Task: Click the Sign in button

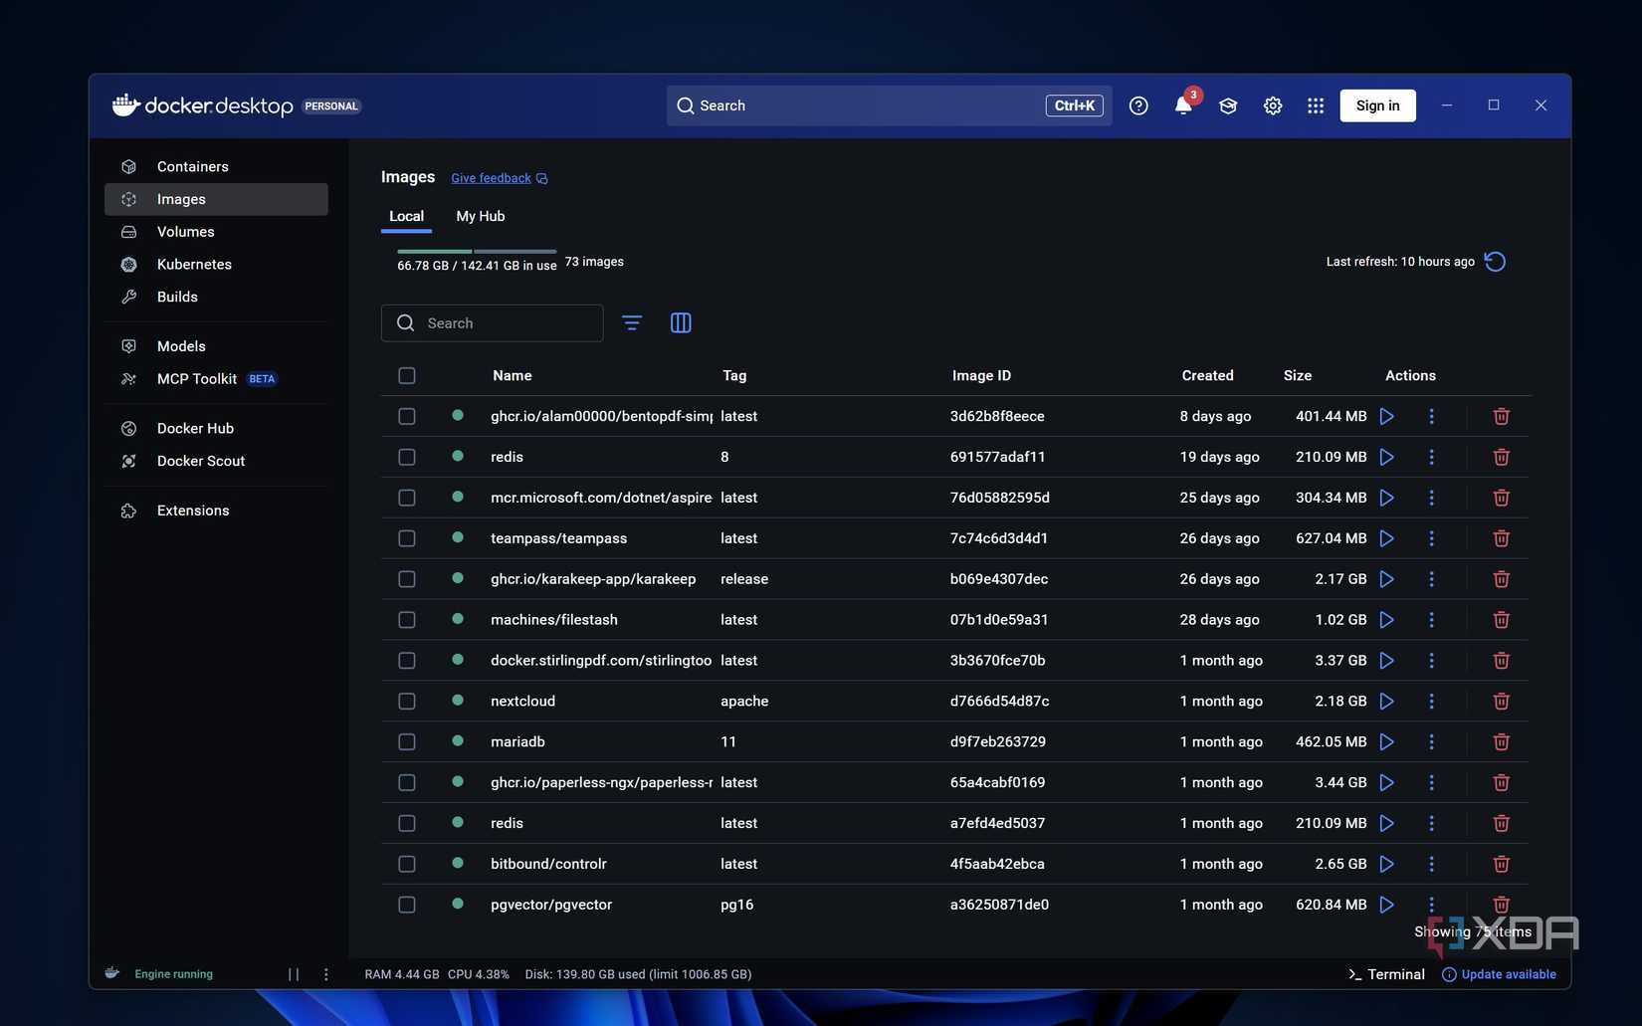Action: (1377, 105)
